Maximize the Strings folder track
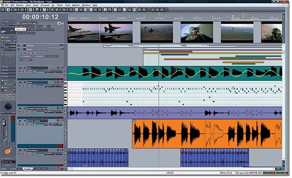 [63, 45]
